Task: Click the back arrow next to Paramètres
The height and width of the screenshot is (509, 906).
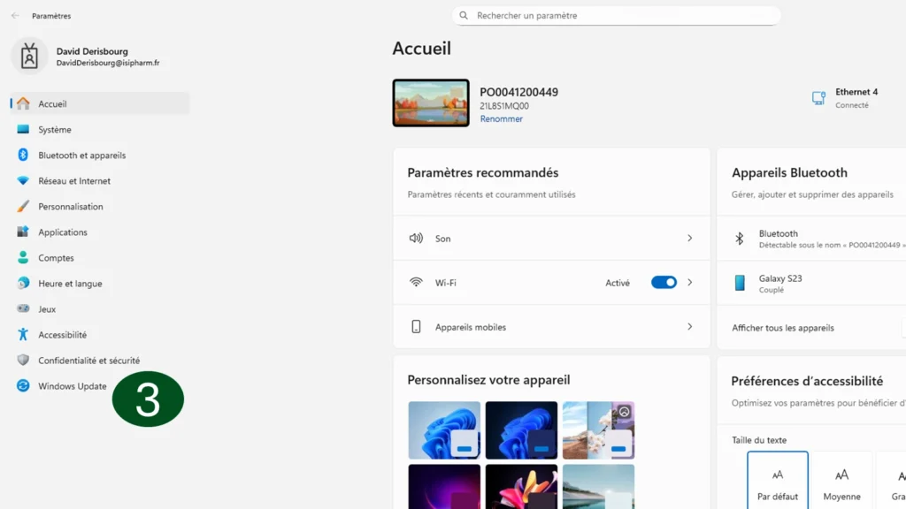Action: (15, 16)
